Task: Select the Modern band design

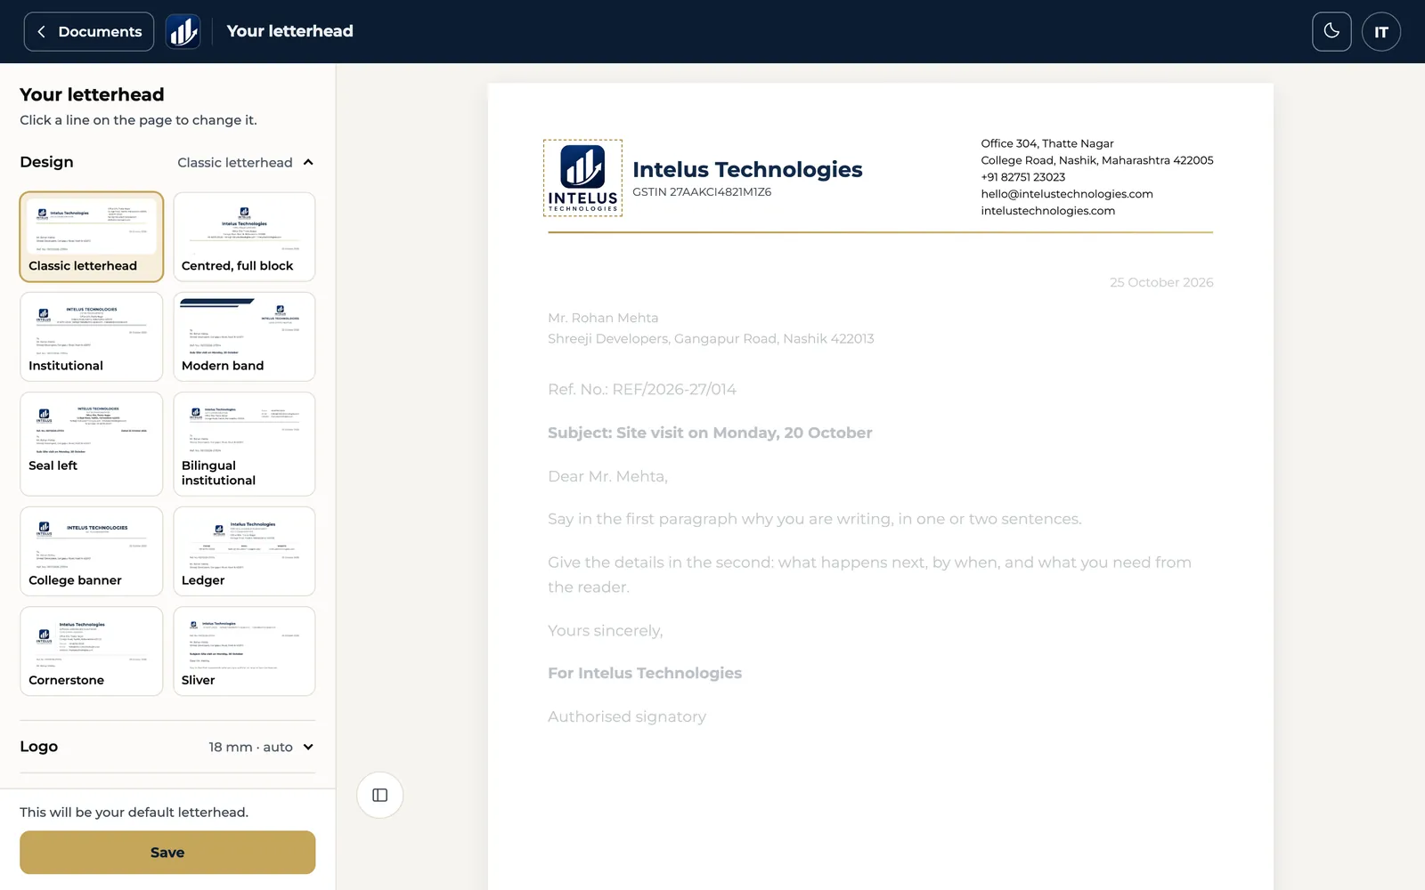Action: [x=244, y=336]
